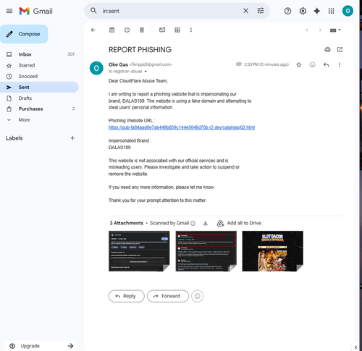Open the Support help icon

pos(287,11)
